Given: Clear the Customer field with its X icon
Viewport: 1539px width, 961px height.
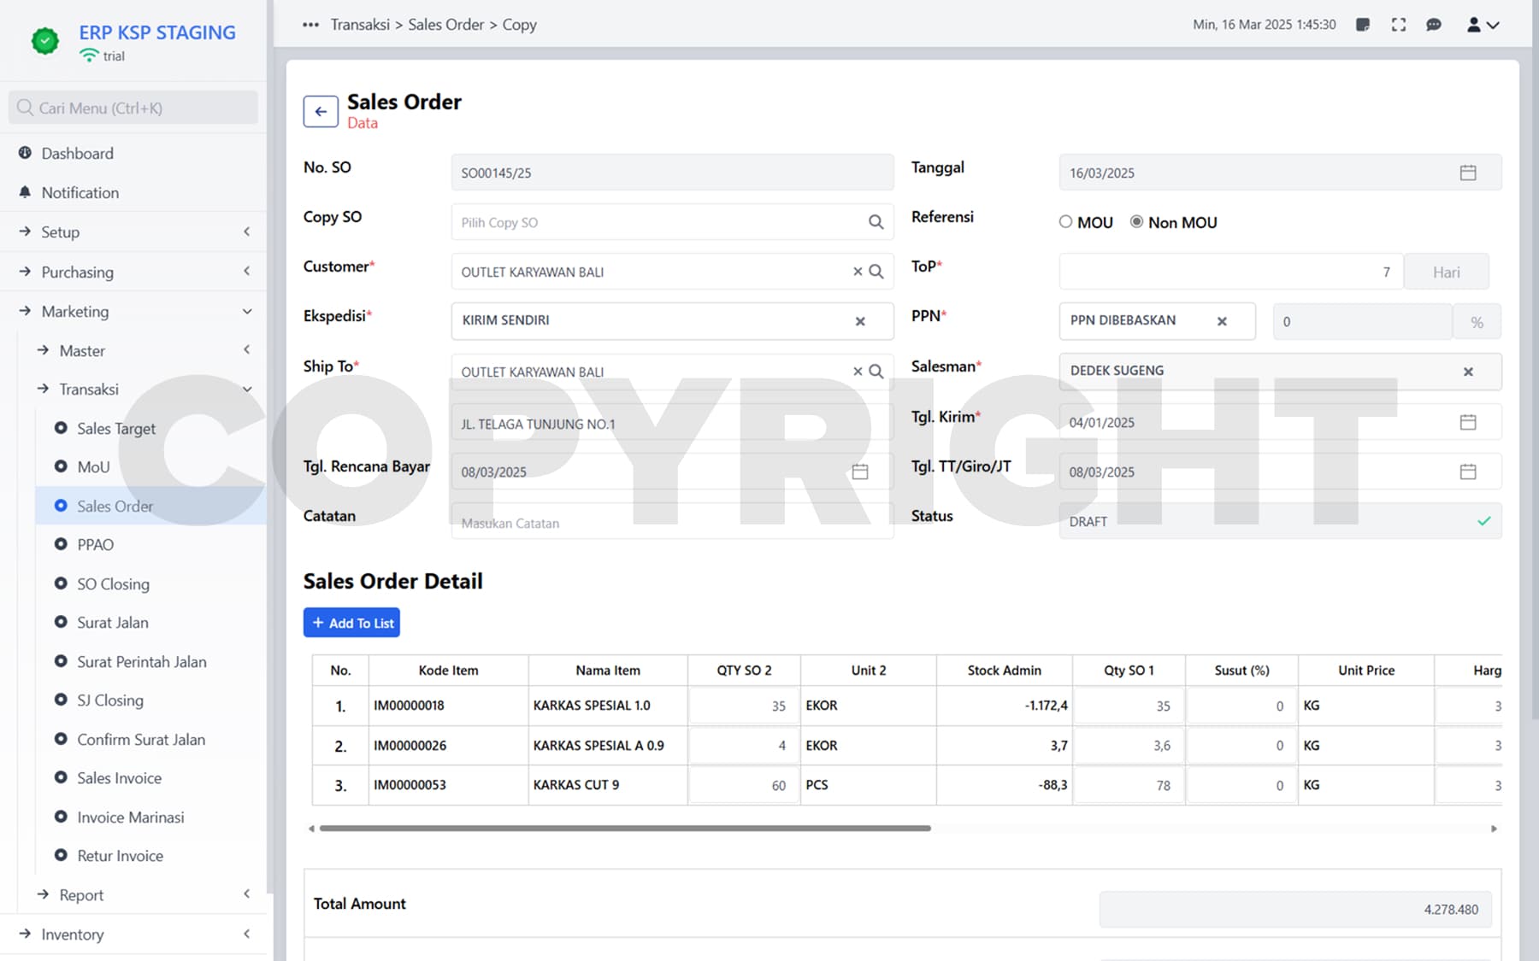Looking at the screenshot, I should 857,272.
